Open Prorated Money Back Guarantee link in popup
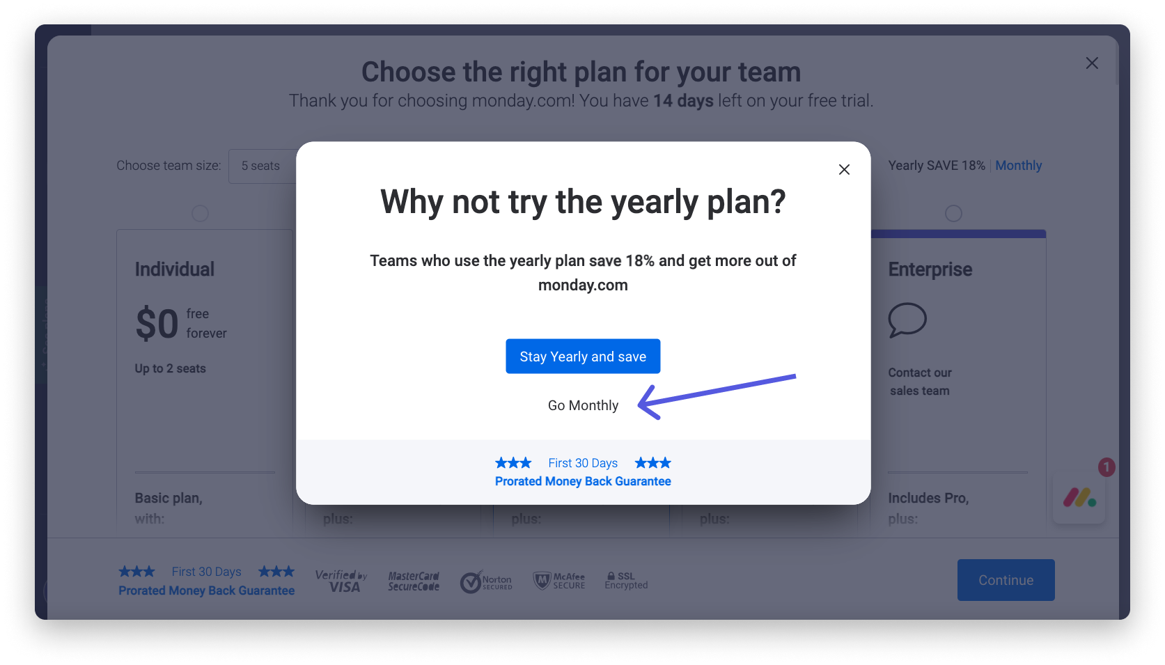Screen dimensions: 1165x665 (x=583, y=481)
